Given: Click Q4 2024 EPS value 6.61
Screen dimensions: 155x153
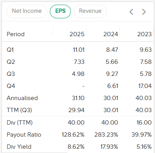Looking at the screenshot, I should (x=113, y=86).
